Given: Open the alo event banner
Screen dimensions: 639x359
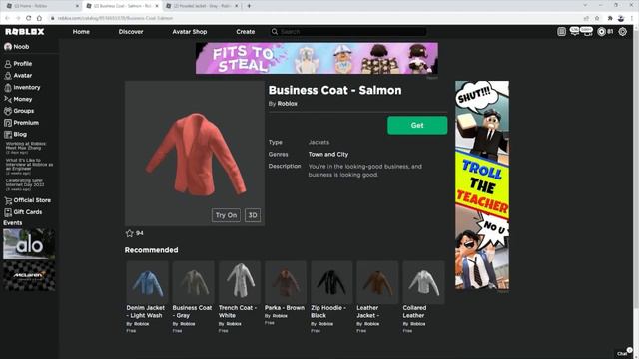Looking at the screenshot, I should point(29,244).
